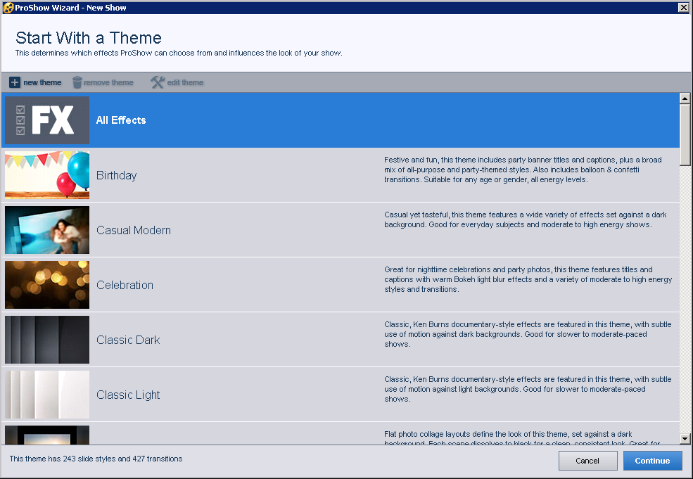Click the Birthday theme name label

pos(117,175)
